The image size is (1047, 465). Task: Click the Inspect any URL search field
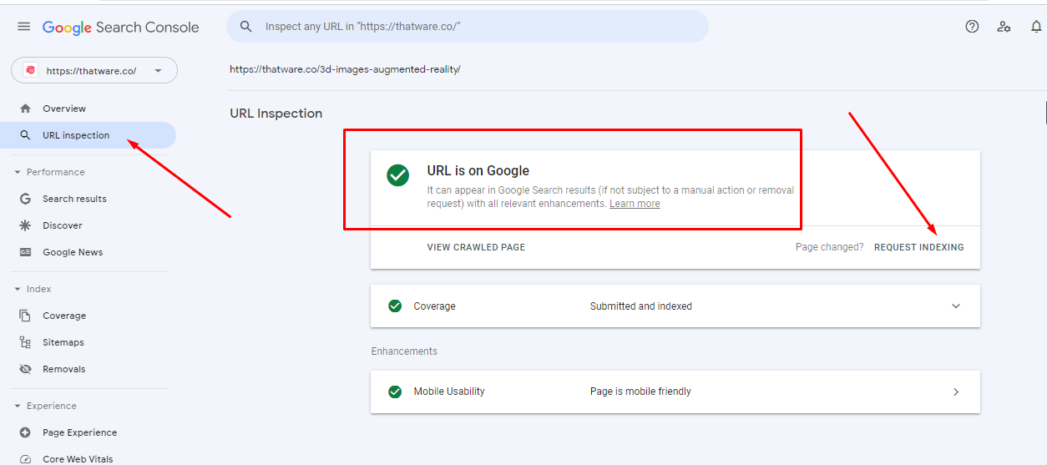468,27
